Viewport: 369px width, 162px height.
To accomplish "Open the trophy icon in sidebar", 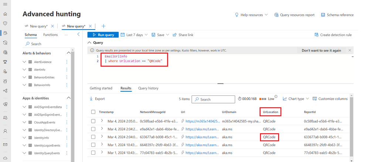I will 5,62.
